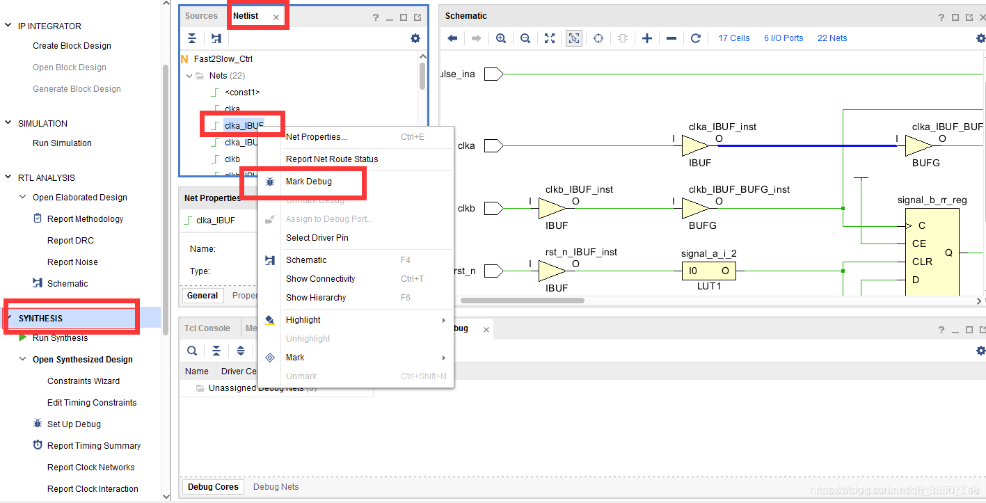Zoom in on the schematic

coord(501,38)
